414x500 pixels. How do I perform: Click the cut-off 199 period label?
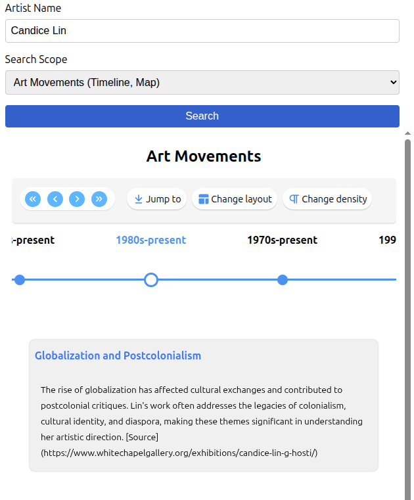387,240
